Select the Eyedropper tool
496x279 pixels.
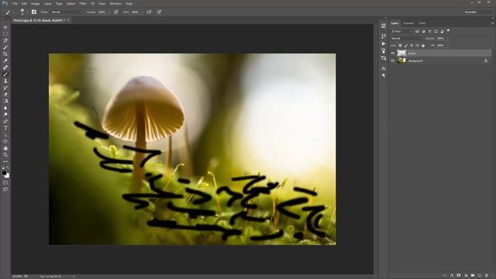coord(5,60)
